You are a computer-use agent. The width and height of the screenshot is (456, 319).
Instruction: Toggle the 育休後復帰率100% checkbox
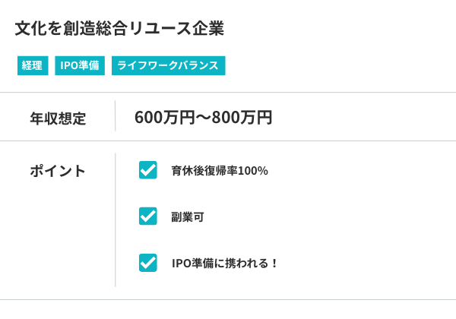[x=148, y=170]
